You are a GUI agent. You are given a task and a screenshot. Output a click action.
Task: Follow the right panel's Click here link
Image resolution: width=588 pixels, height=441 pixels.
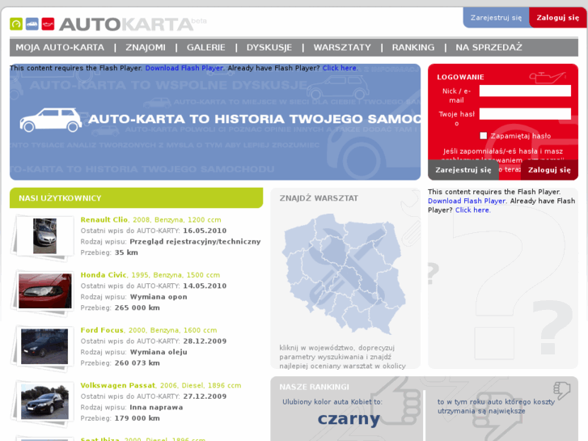coord(472,210)
